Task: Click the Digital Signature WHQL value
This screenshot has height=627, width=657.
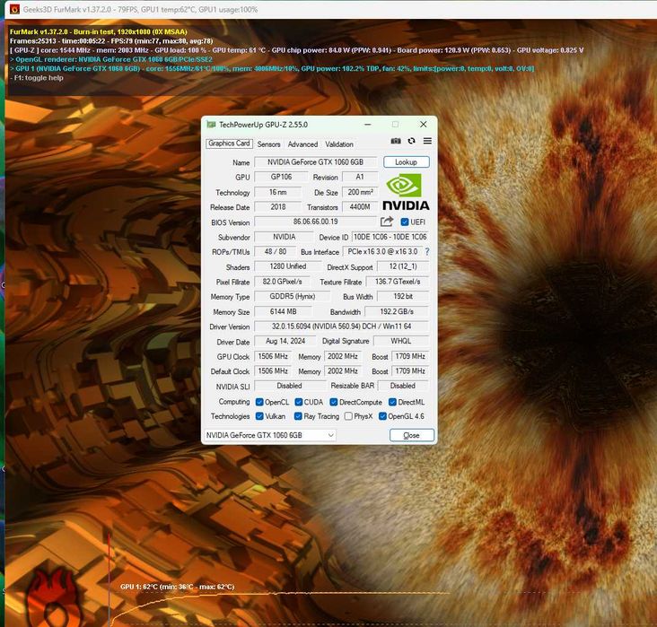Action: tap(401, 341)
